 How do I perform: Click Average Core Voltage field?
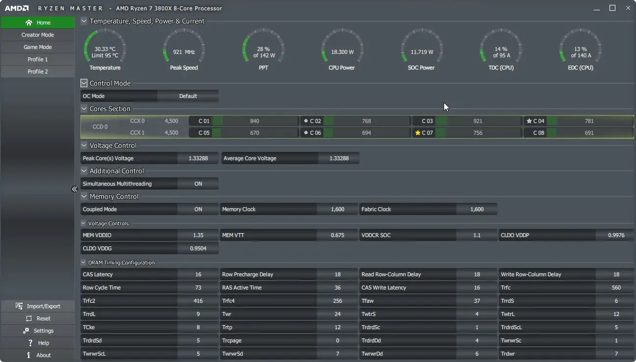[x=290, y=158]
